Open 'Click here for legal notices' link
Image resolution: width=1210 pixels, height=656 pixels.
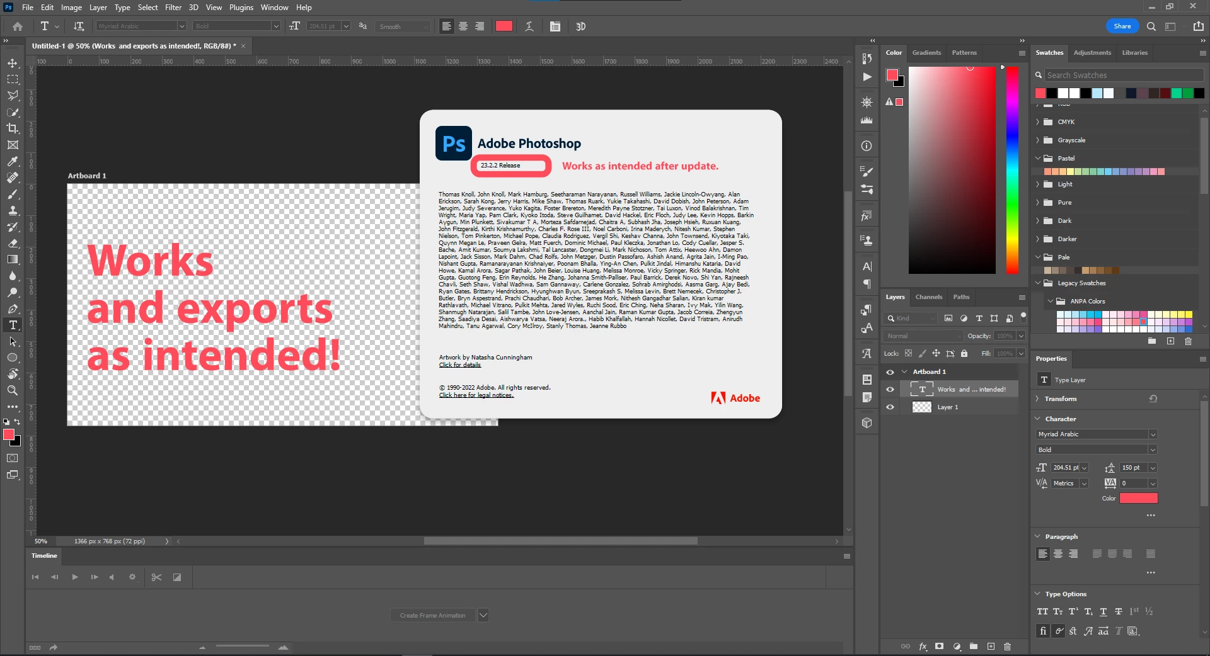[476, 395]
